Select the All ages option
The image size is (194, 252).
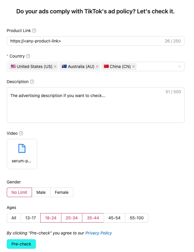[x=14, y=218]
